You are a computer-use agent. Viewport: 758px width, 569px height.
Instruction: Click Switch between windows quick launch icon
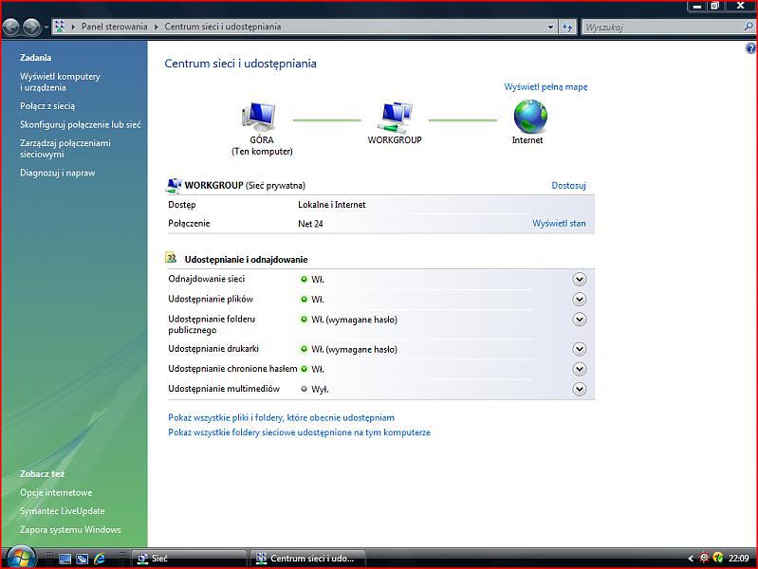coord(83,559)
